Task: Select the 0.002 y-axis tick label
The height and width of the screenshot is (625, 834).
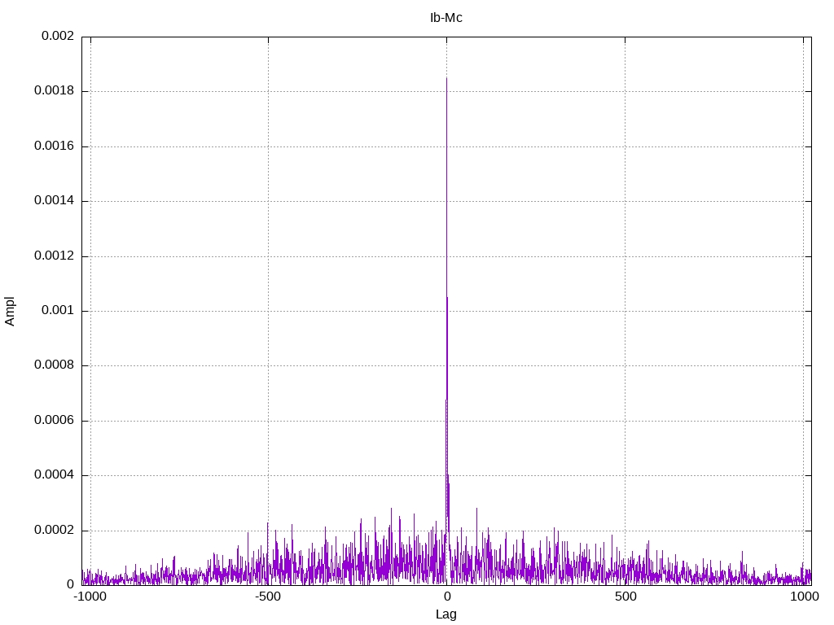Action: click(x=57, y=37)
